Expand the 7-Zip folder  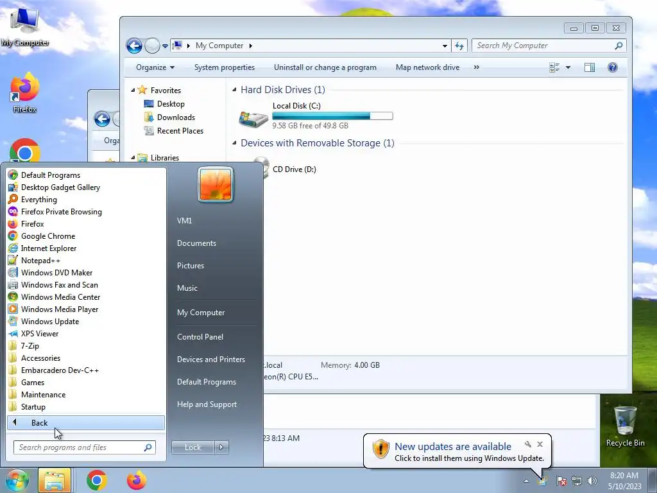24,346
